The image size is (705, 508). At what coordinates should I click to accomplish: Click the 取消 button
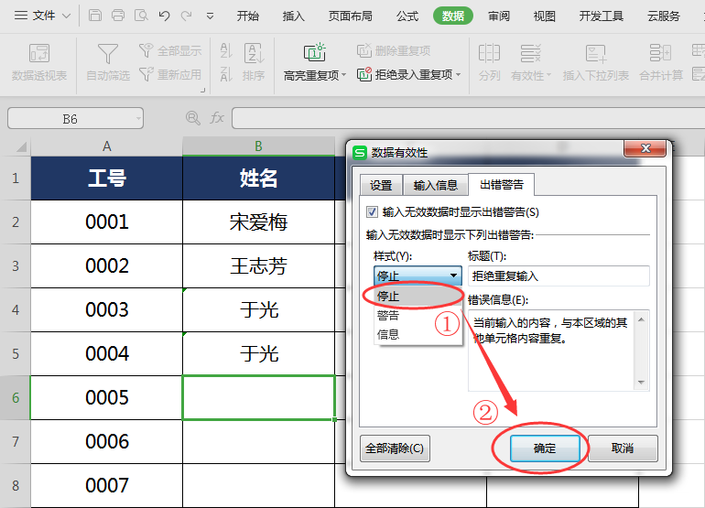(623, 449)
